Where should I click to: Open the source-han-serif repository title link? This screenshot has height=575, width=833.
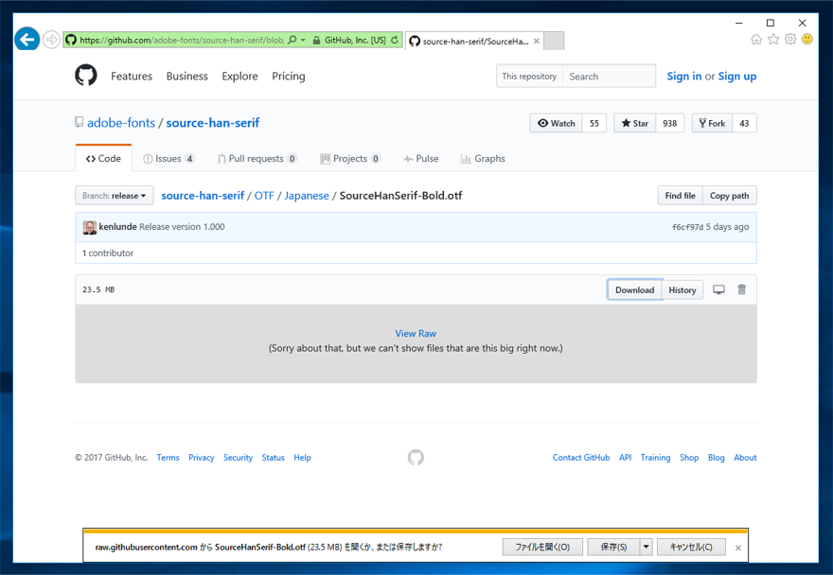coord(212,123)
